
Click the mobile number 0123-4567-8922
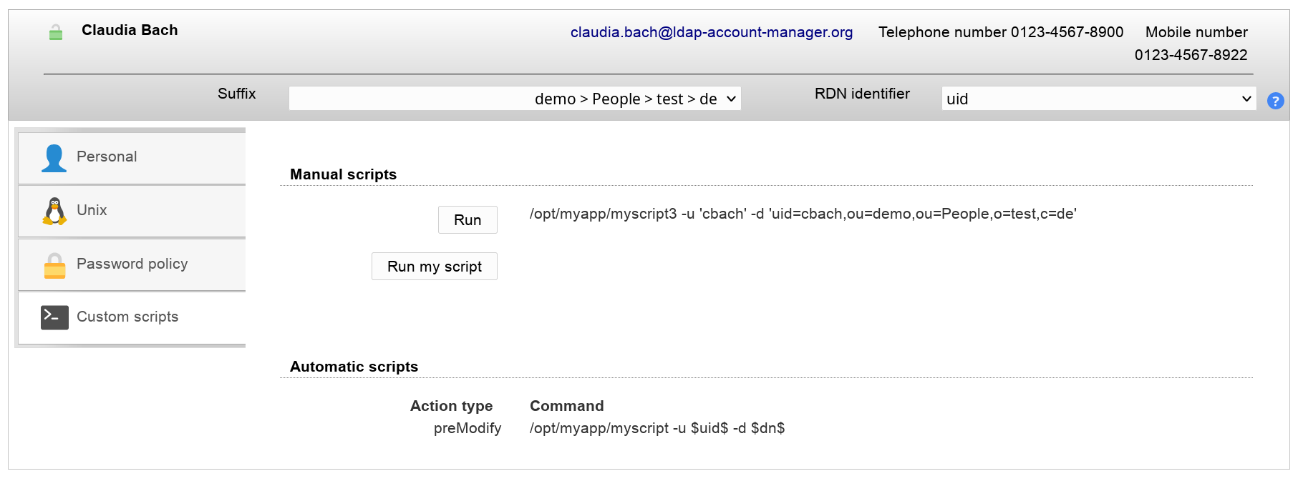(1191, 55)
